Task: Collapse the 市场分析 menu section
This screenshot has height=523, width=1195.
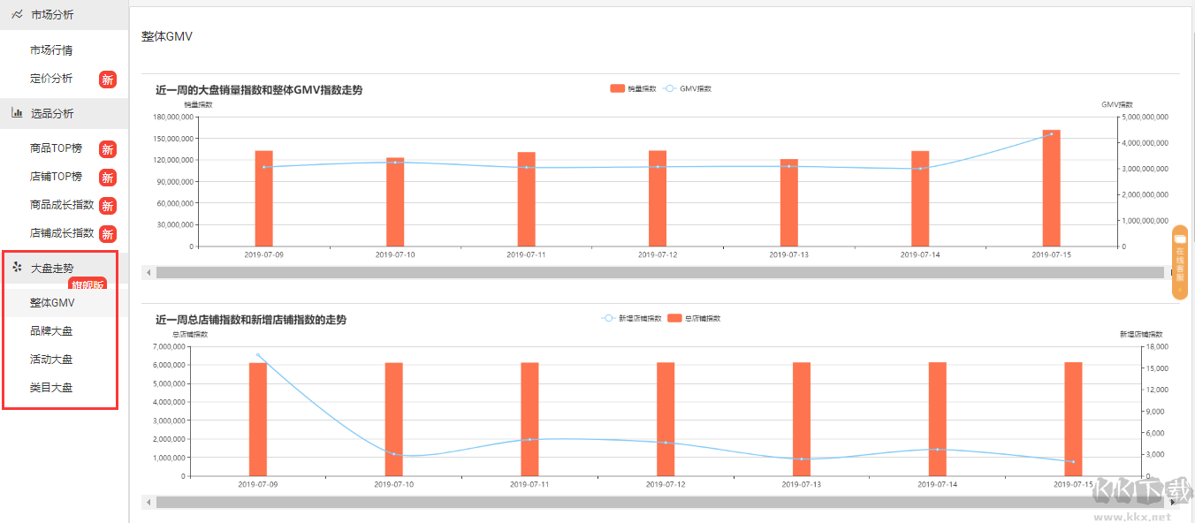Action: [65, 15]
